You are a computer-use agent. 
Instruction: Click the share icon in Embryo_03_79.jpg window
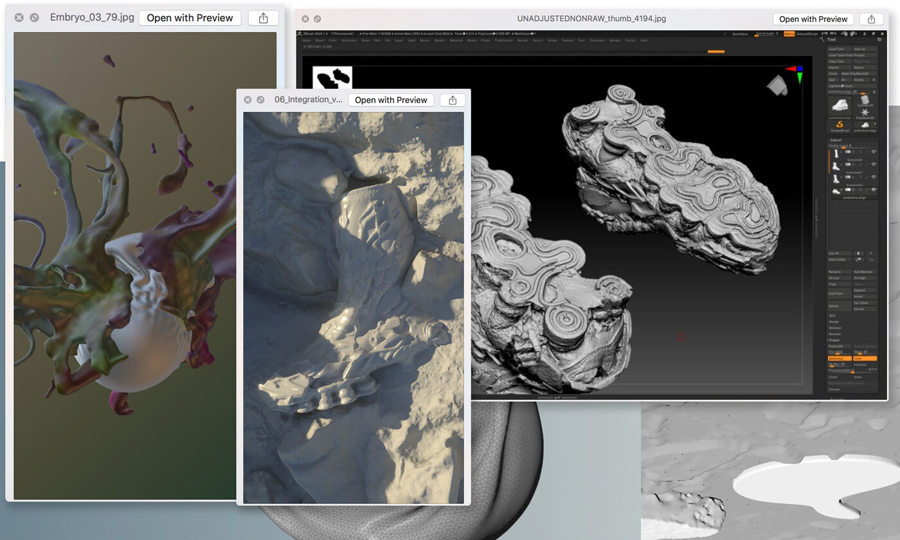(263, 18)
